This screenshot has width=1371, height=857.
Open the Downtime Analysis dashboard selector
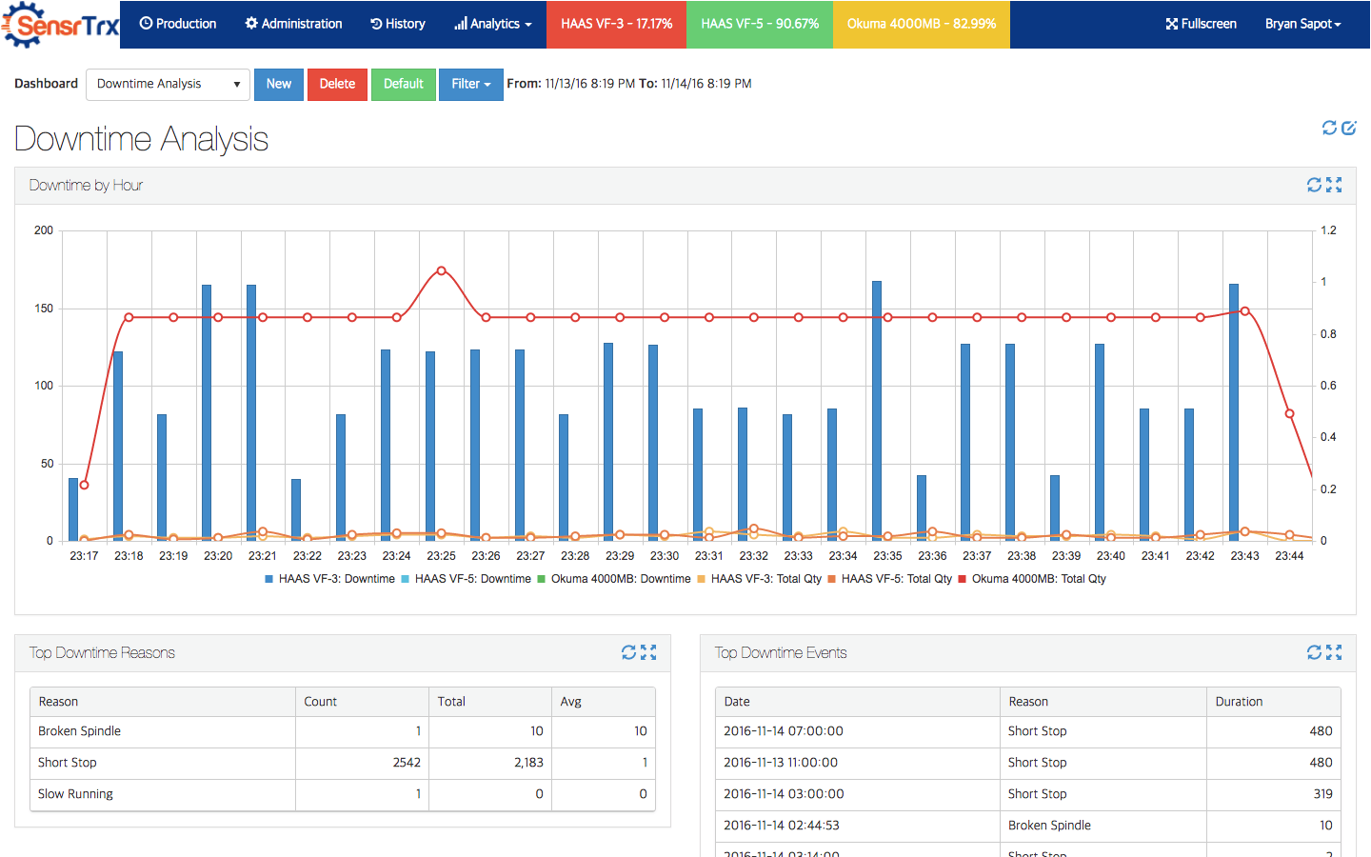pos(168,84)
